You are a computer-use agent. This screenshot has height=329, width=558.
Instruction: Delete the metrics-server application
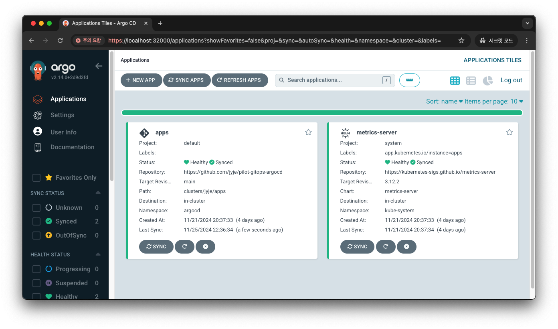click(406, 247)
